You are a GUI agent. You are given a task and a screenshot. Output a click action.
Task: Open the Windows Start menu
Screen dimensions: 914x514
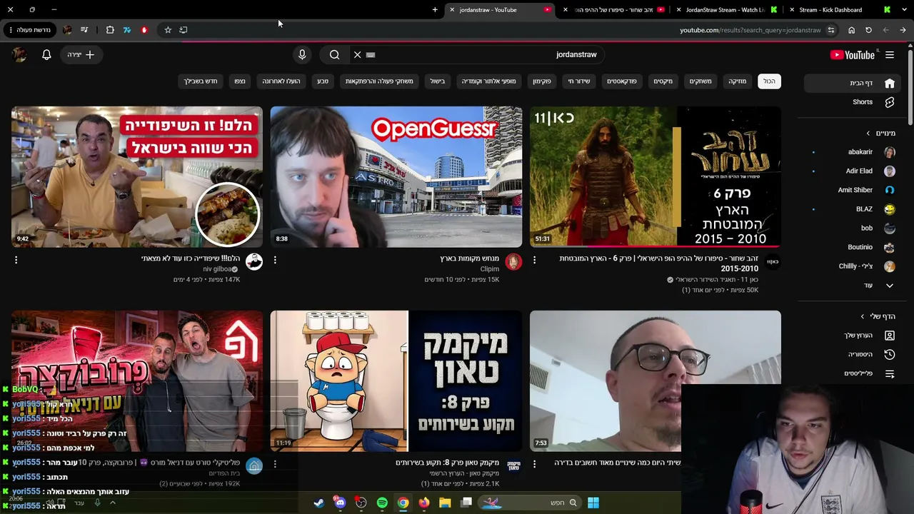point(593,503)
